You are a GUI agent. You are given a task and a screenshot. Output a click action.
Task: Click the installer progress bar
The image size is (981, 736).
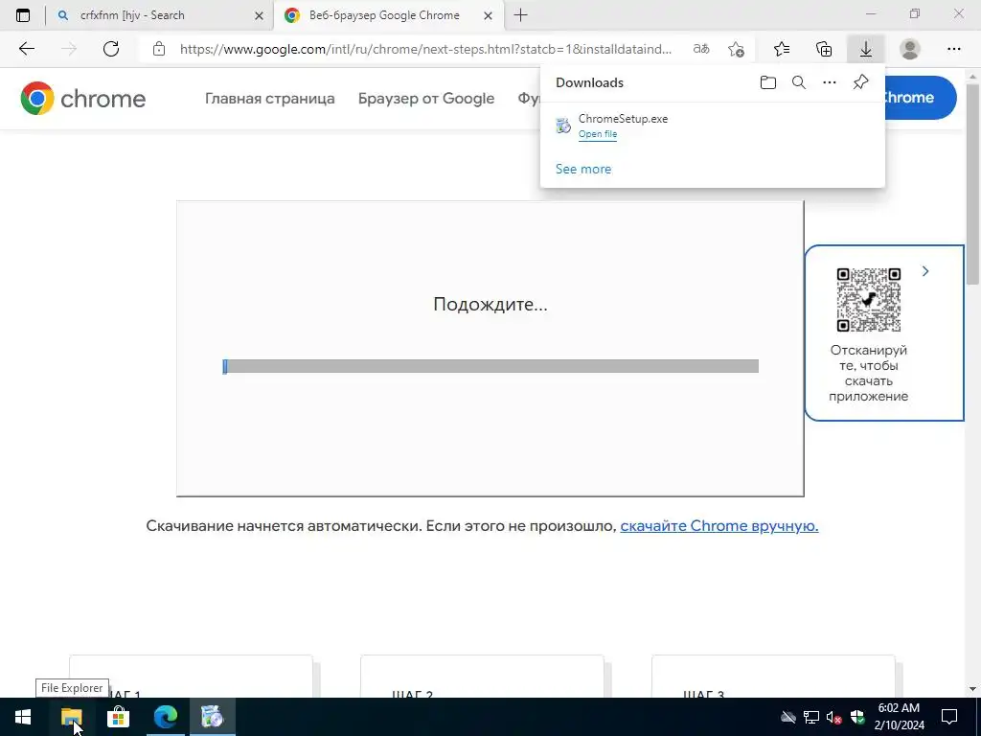click(490, 366)
